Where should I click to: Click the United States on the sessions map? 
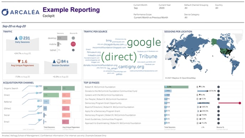[x=225, y=52]
